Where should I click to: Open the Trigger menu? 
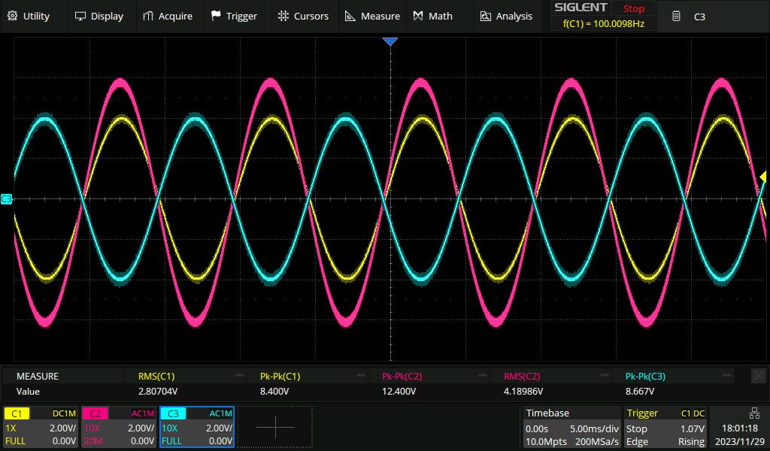(x=235, y=17)
